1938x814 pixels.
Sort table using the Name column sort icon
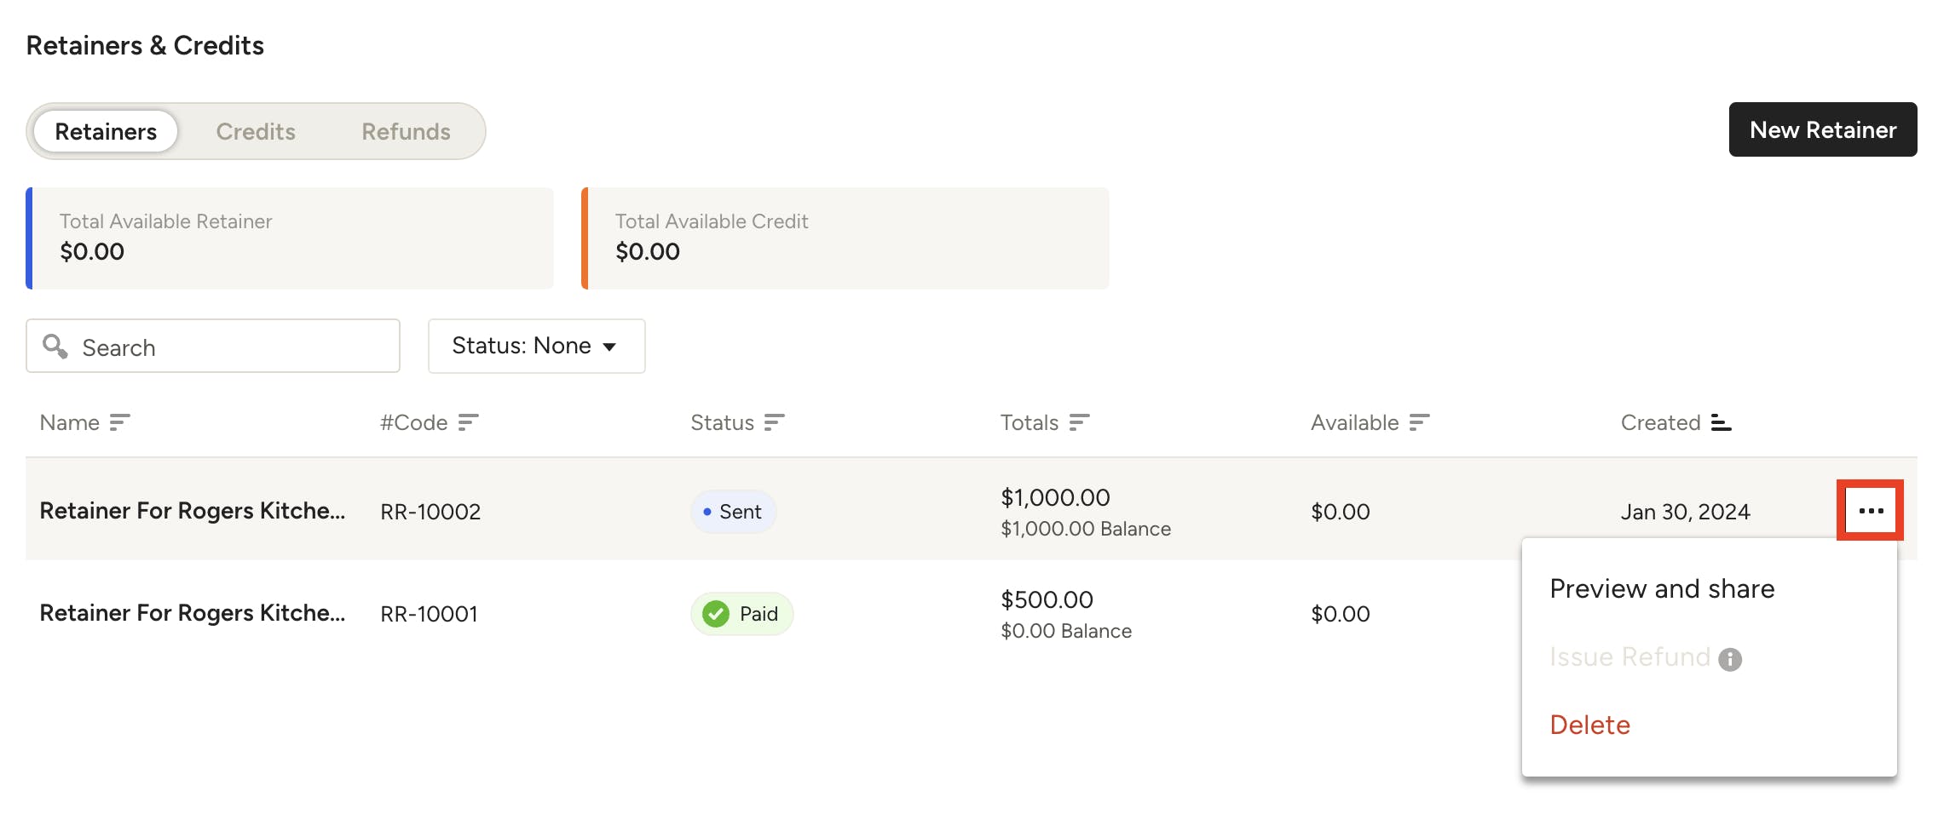tap(119, 422)
